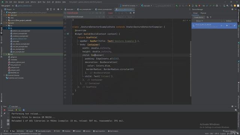
Task: Sort by the Device column header
Action: 199,21
